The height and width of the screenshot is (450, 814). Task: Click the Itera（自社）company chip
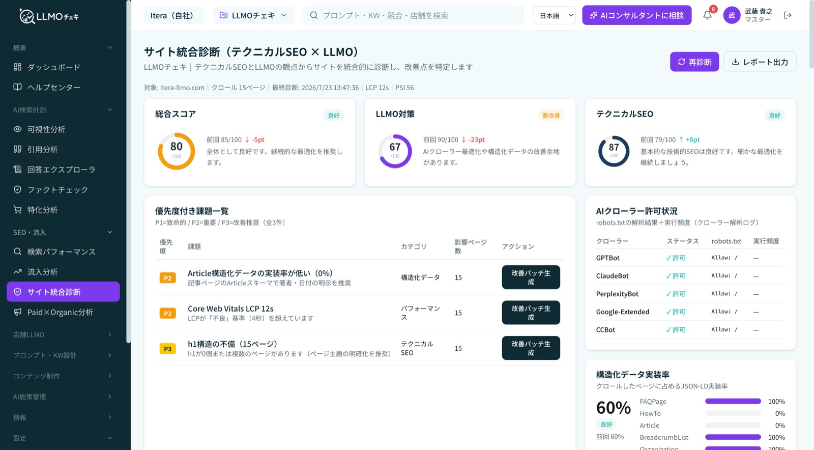coord(173,15)
